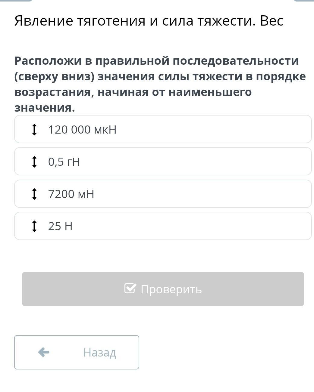Viewport: 314px width, 392px height.
Task: Click the gray tab in the top-right corner
Action: click(304, 1)
